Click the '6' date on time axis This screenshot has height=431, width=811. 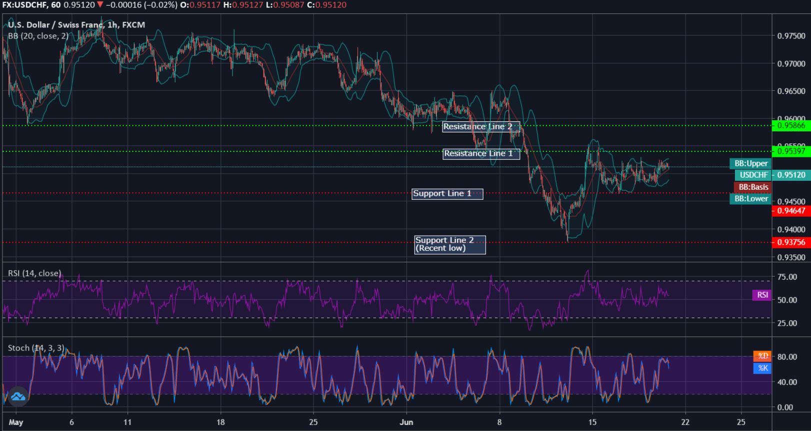(72, 423)
